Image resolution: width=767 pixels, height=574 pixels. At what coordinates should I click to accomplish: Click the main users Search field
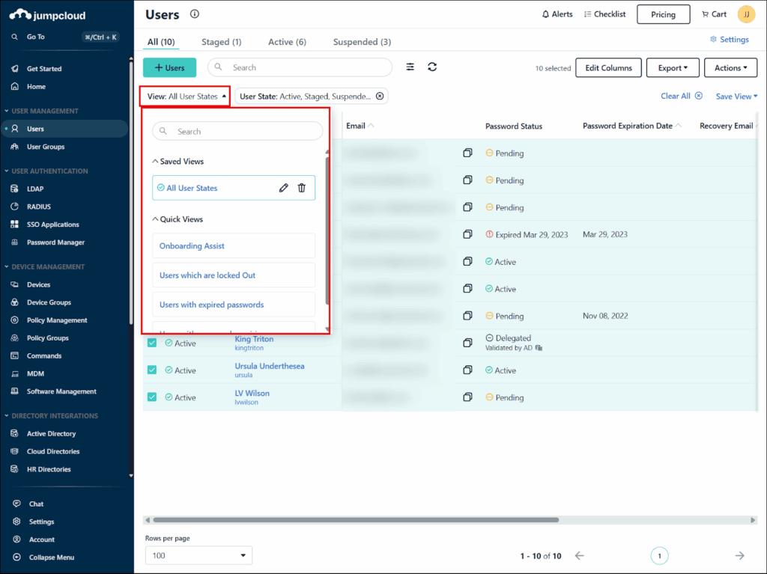click(300, 67)
